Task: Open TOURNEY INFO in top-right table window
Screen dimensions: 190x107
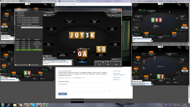Action: 136,4
